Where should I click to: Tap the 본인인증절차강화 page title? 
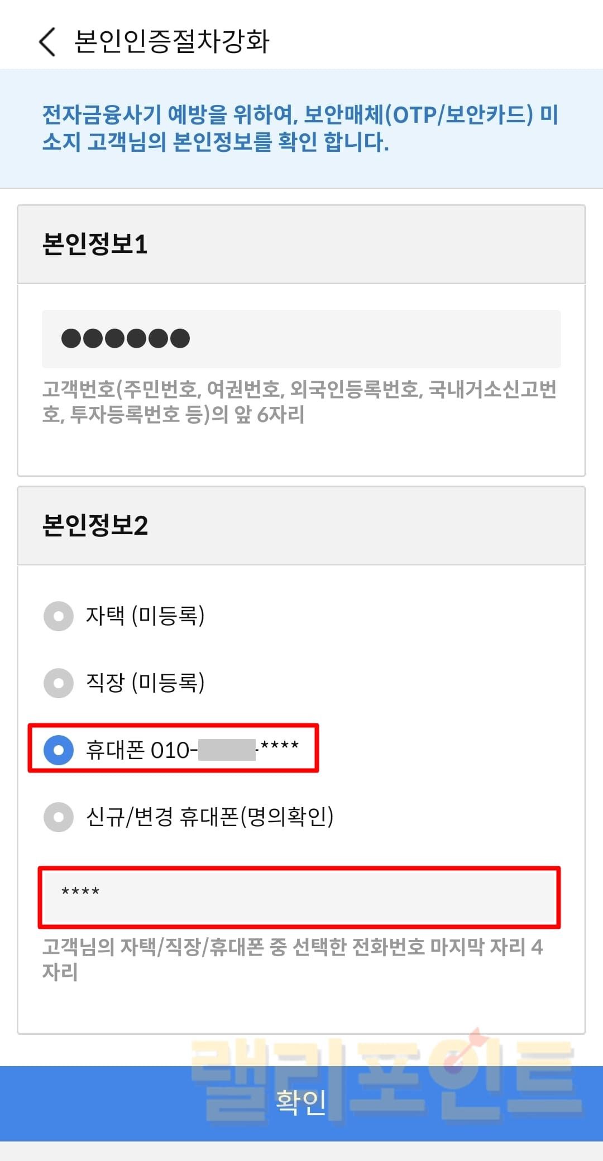pos(172,42)
